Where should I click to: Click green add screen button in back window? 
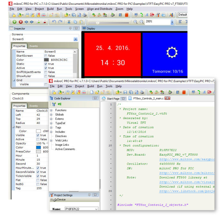pos(14,22)
